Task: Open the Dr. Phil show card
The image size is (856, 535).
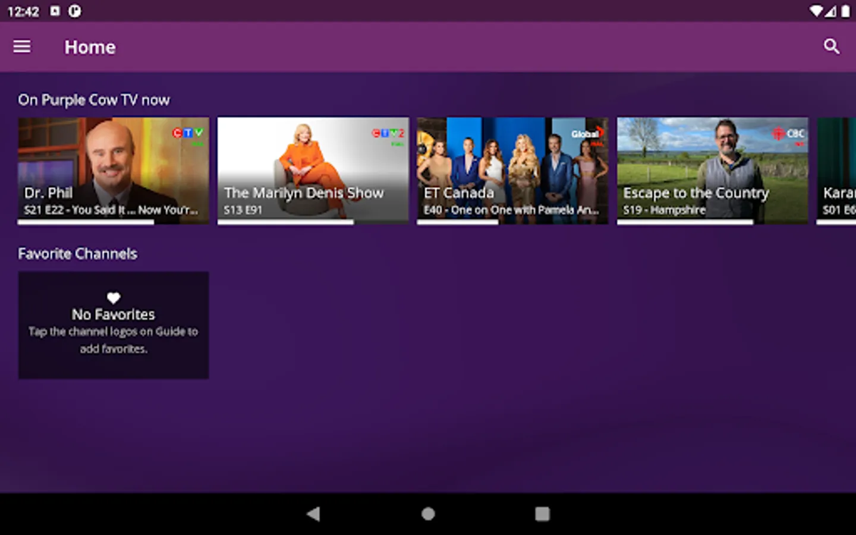Action: click(114, 171)
